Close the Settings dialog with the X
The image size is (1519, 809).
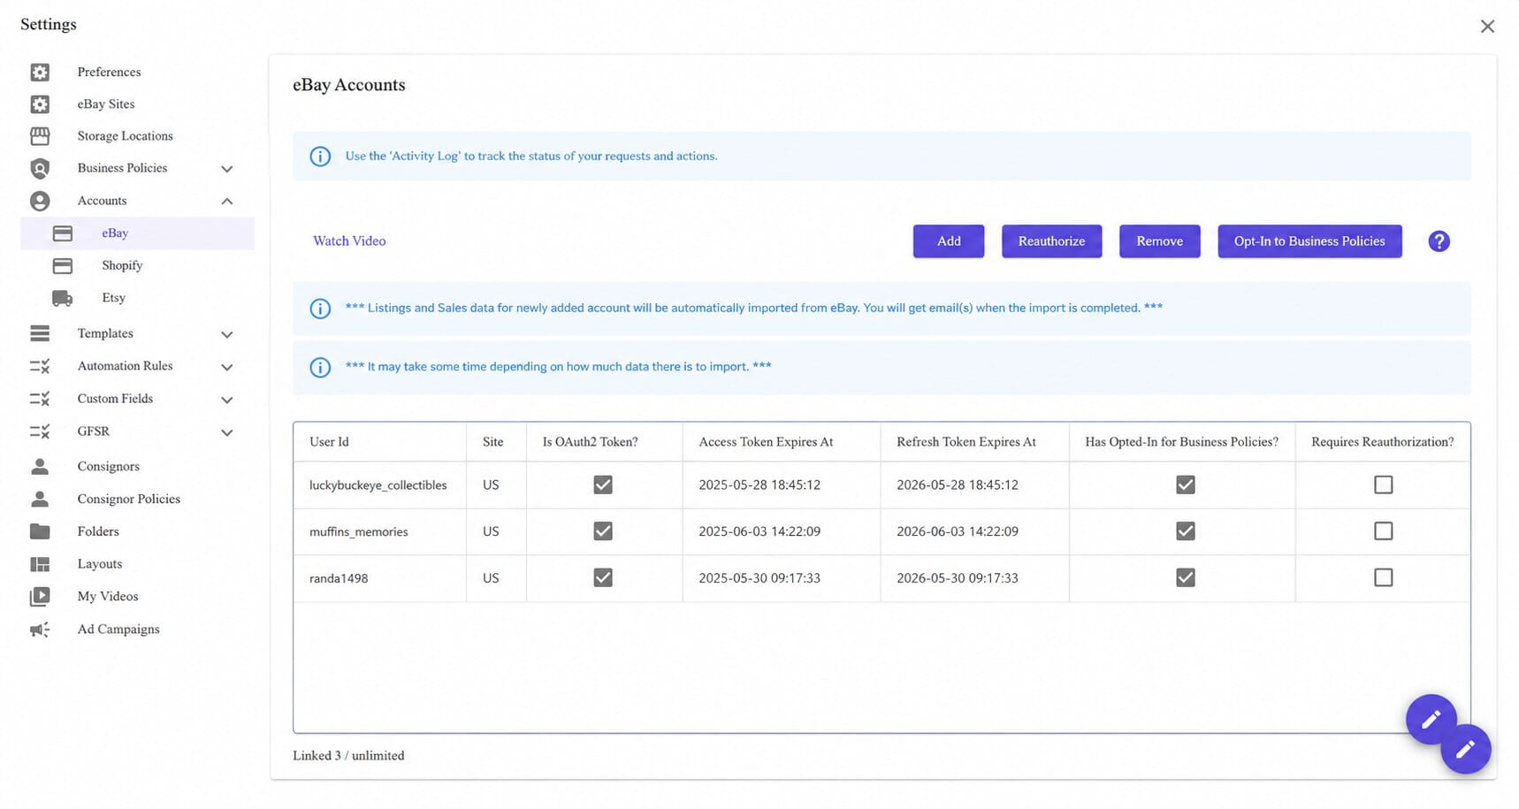point(1487,27)
